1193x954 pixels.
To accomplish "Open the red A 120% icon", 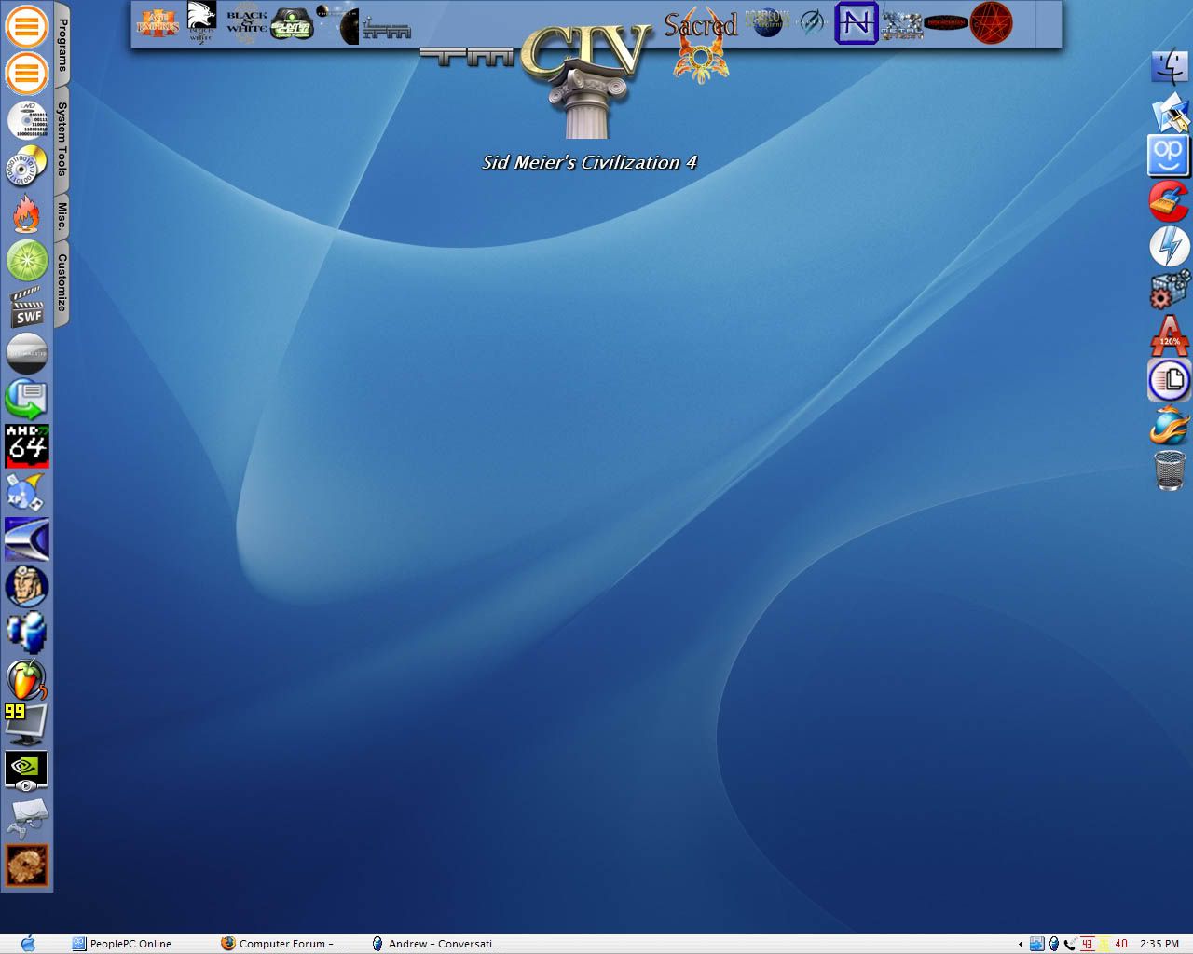I will click(1170, 336).
